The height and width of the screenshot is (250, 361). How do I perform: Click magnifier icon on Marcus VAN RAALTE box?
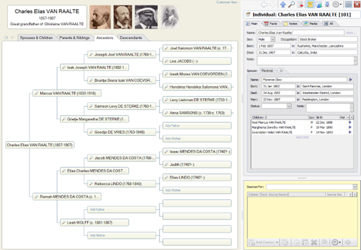[35, 93]
